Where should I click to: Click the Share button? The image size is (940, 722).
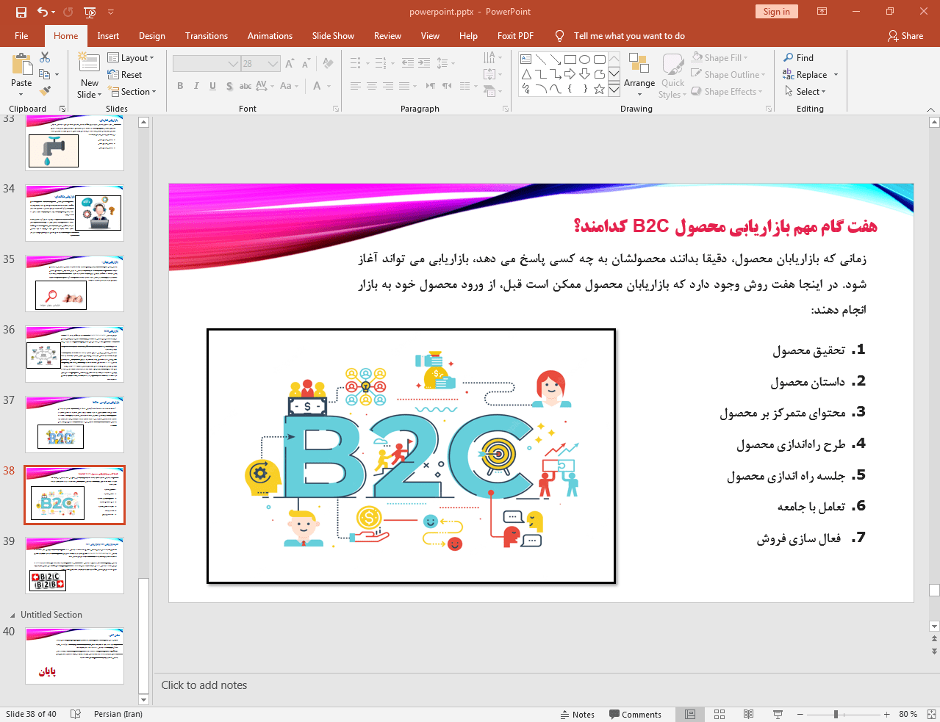(905, 36)
